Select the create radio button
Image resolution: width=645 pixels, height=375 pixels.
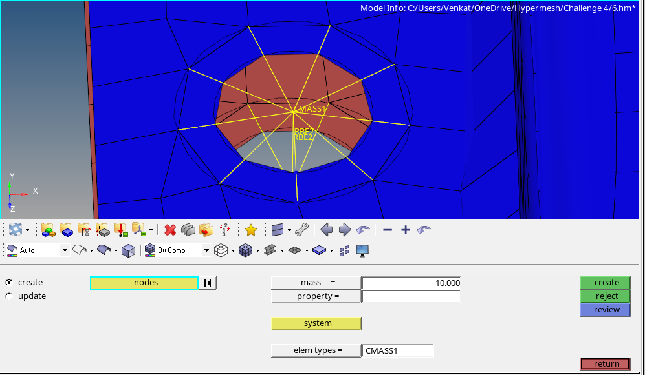(x=10, y=282)
